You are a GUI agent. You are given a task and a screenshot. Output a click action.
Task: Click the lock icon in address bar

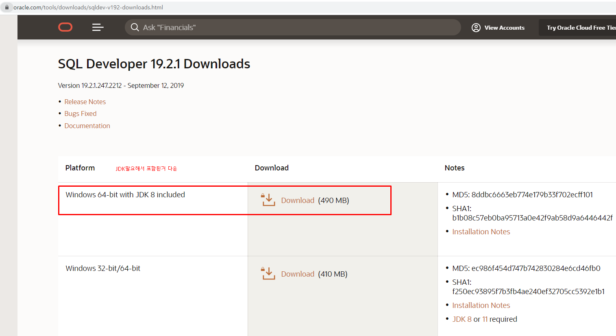(x=7, y=7)
